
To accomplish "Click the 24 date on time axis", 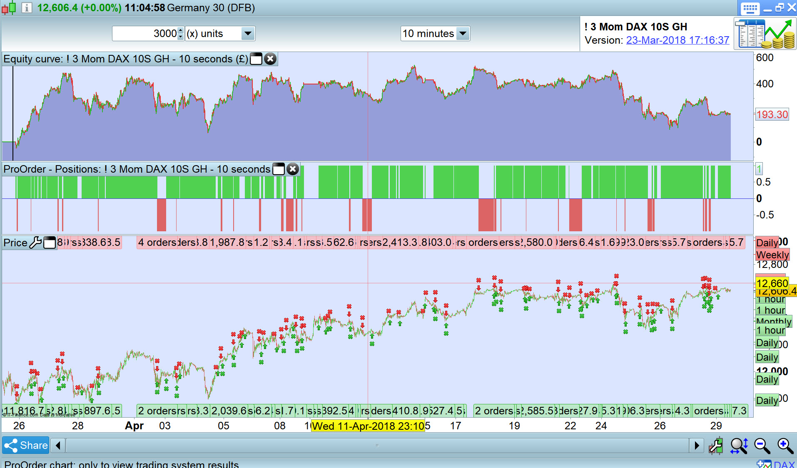I will pyautogui.click(x=601, y=426).
